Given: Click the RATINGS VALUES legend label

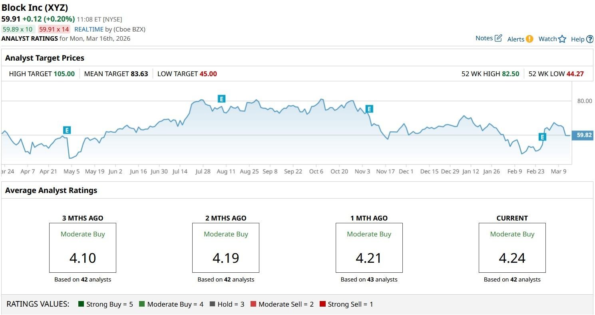Looking at the screenshot, I should (x=38, y=304).
